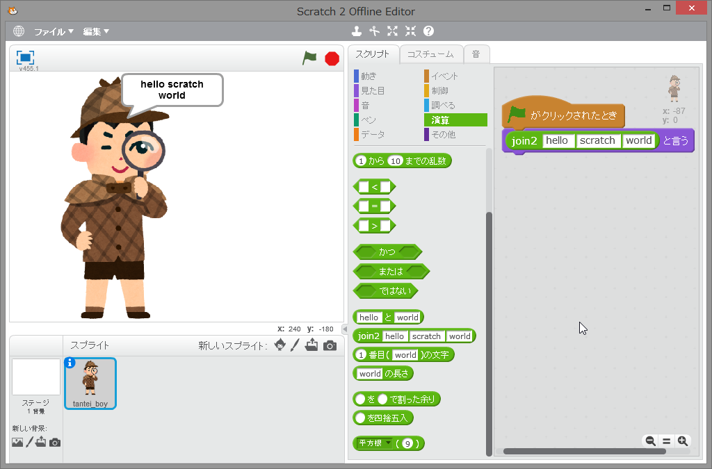Create new sprite from camera
This screenshot has height=469, width=712.
coord(330,345)
